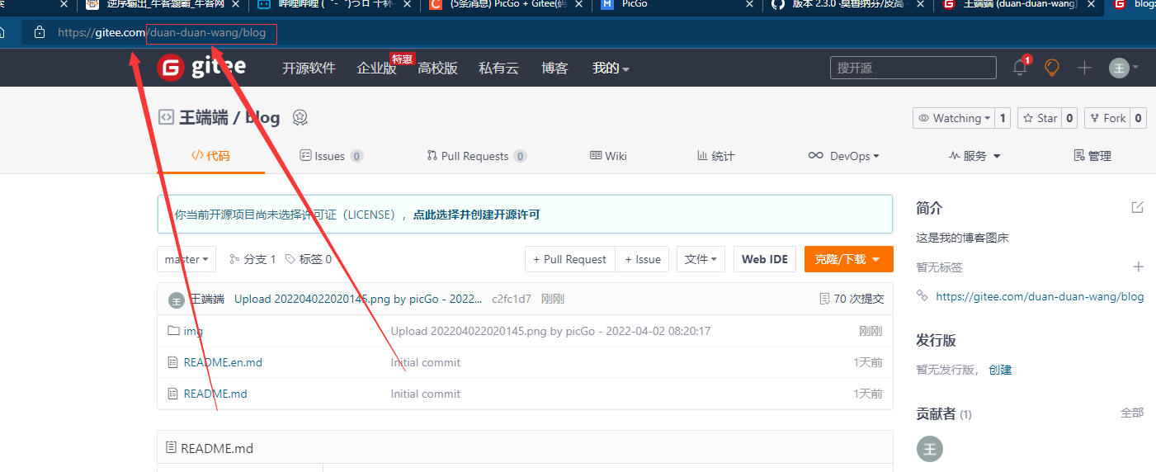Open 私有云 in the top navigation
This screenshot has height=472, width=1156.
[498, 68]
